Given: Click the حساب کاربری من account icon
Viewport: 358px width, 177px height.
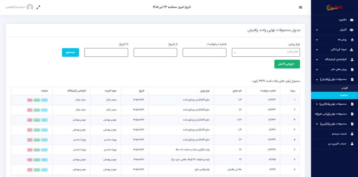Looking at the screenshot, I should tap(352, 144).
